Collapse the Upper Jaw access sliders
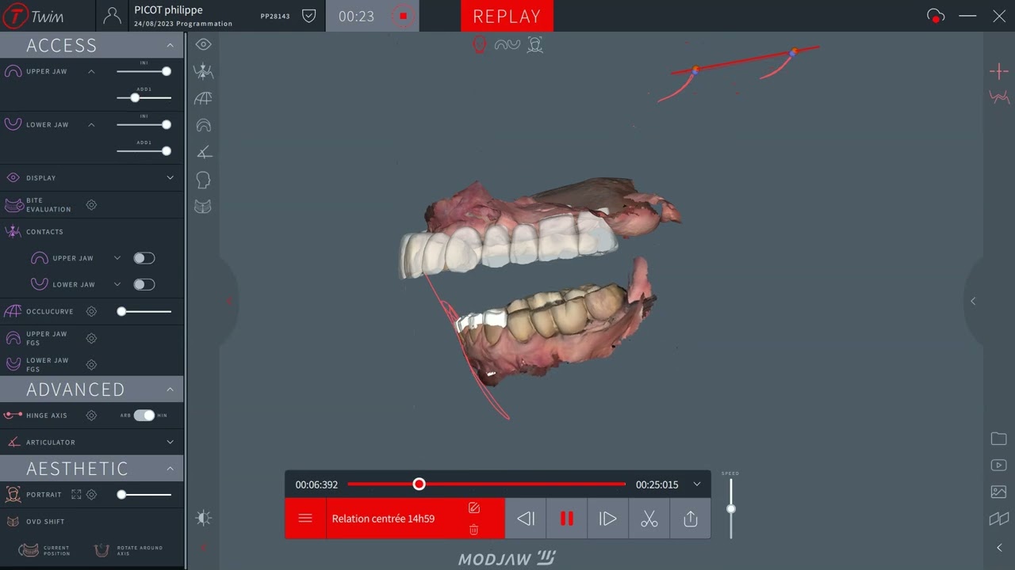 tap(91, 71)
